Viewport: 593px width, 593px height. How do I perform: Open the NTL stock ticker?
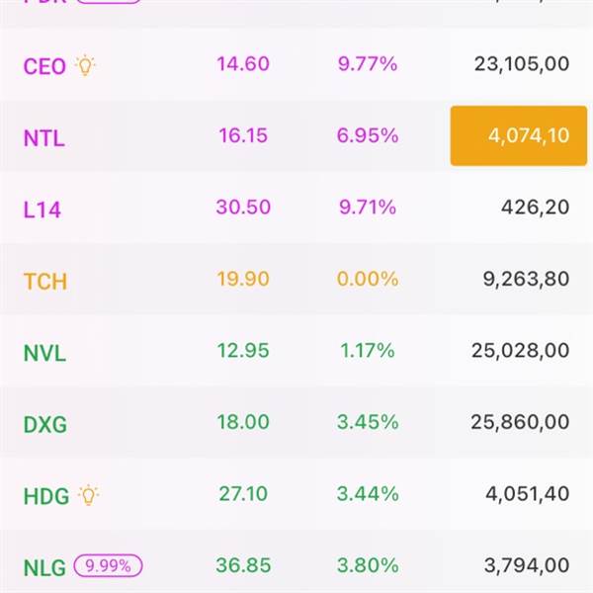(x=44, y=138)
